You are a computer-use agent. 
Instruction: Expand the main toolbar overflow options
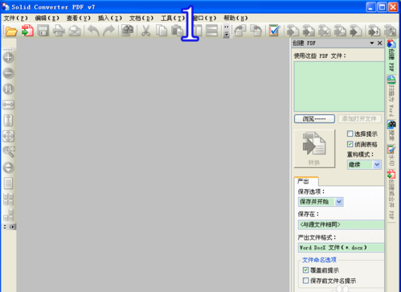click(x=227, y=31)
